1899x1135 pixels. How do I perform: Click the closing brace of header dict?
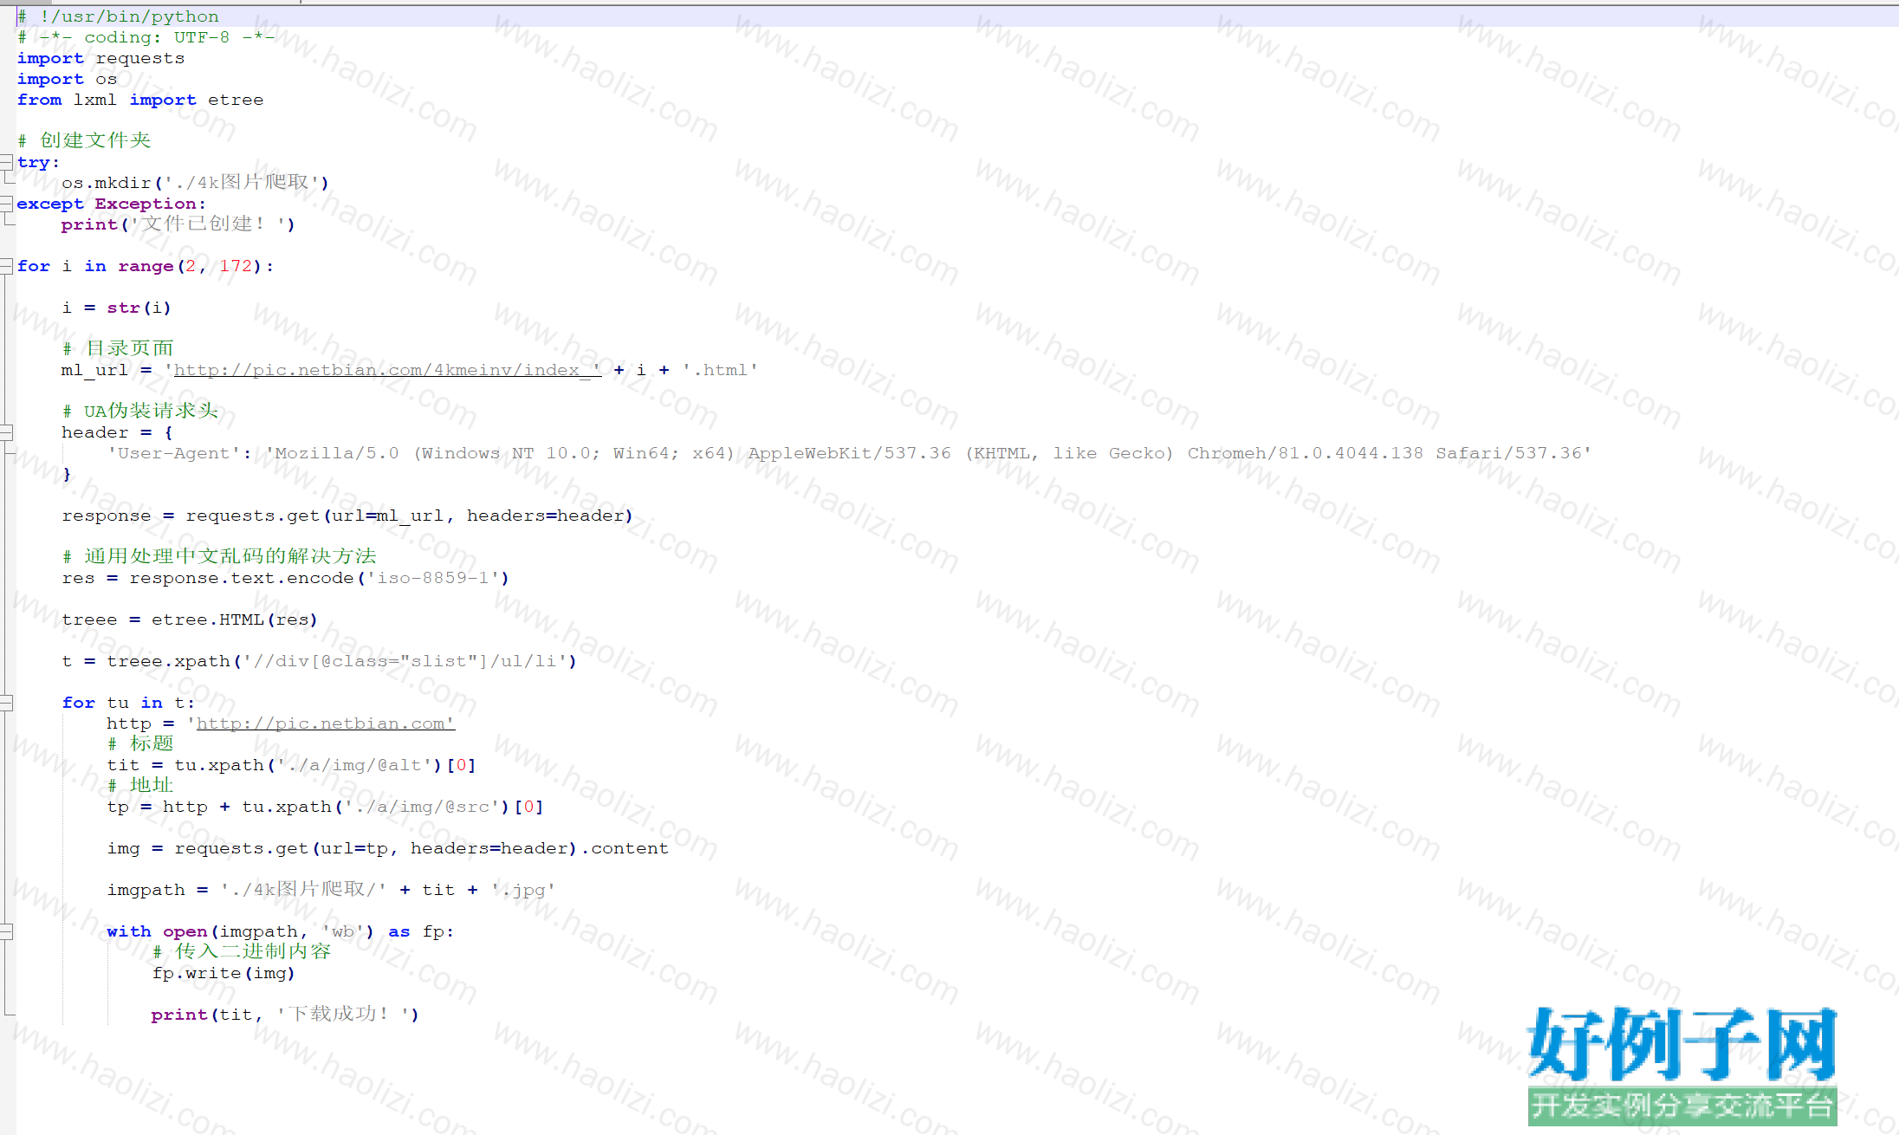tap(67, 474)
